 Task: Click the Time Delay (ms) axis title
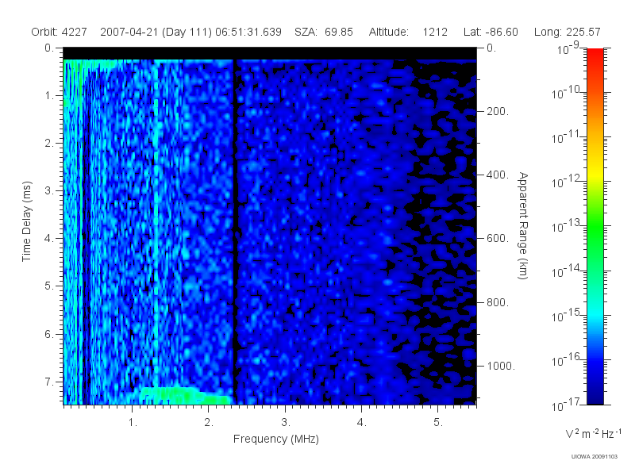(x=26, y=221)
